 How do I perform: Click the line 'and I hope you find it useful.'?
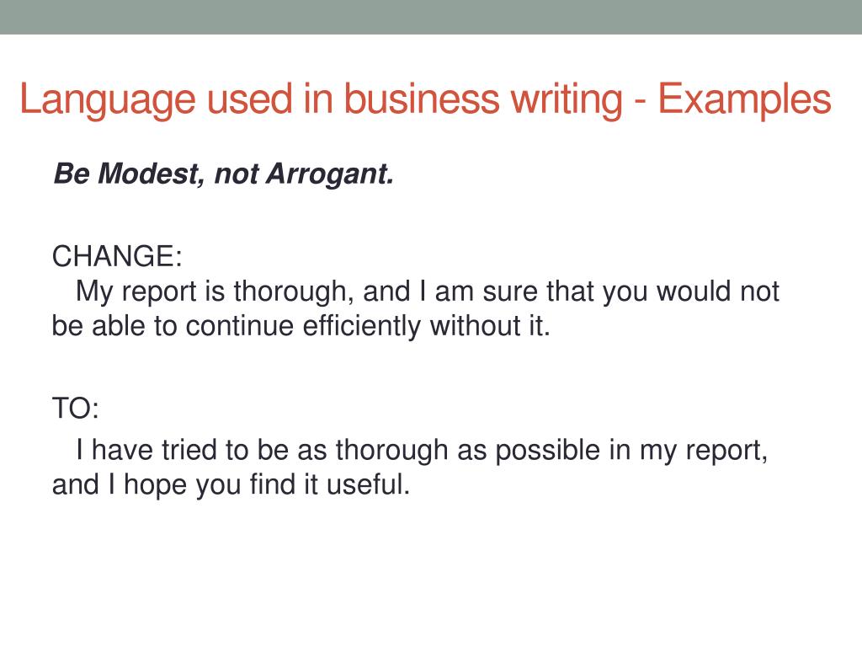231,484
